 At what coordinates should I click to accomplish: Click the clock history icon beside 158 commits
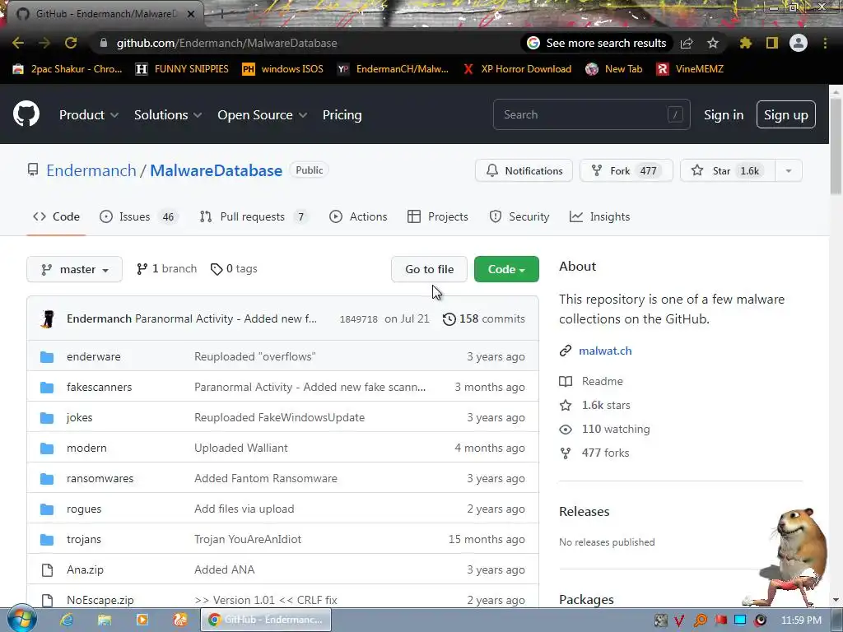point(449,319)
